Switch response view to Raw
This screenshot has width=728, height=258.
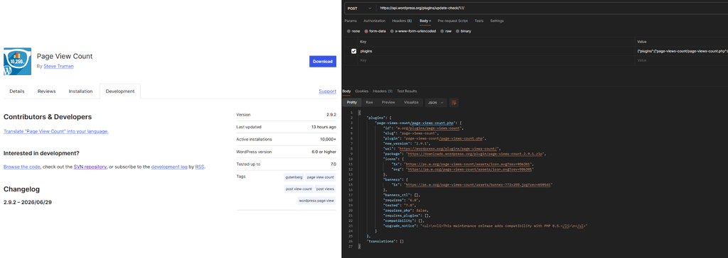coord(369,102)
